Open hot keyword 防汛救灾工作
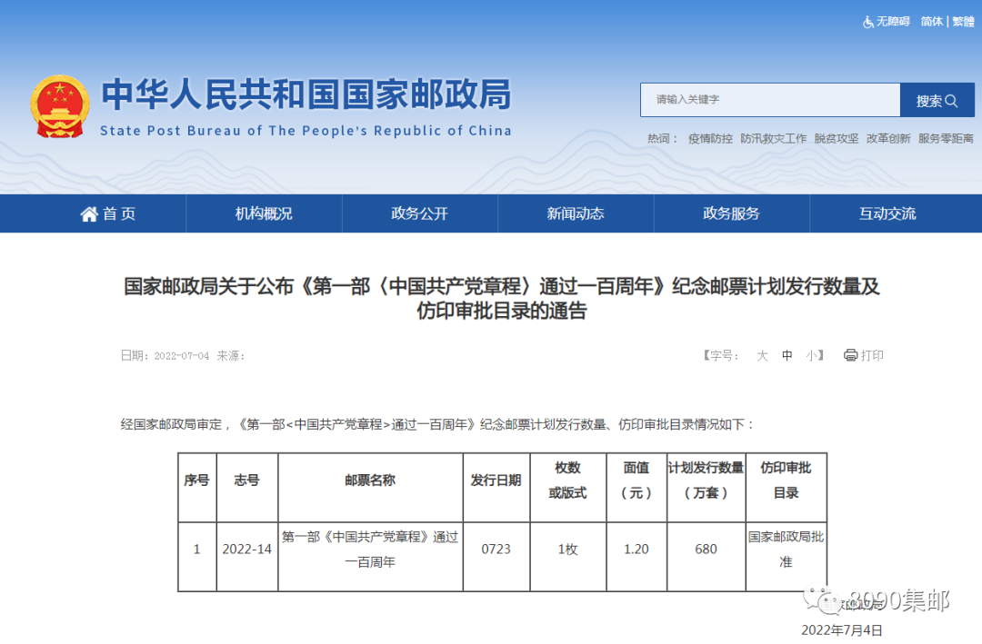Image resolution: width=982 pixels, height=644 pixels. [x=774, y=138]
